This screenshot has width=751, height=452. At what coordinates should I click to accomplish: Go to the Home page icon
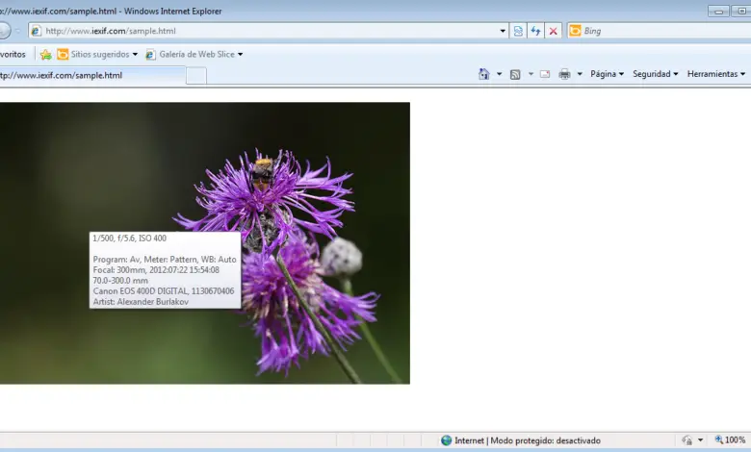click(x=483, y=74)
